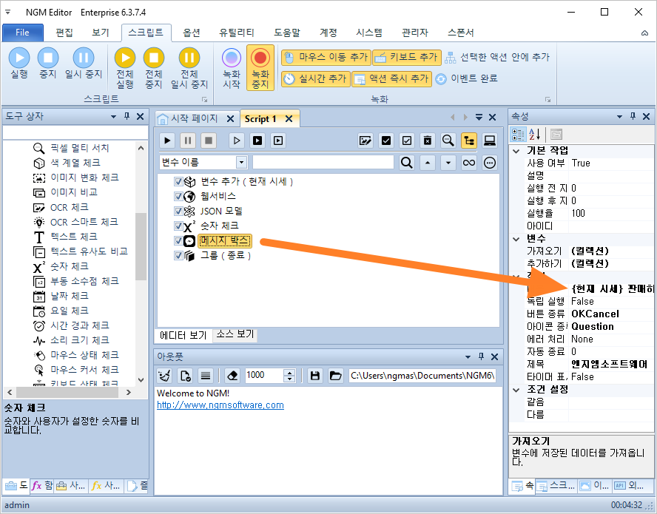This screenshot has width=657, height=514.
Task: Start recording with 녹화 시작
Action: (x=232, y=67)
